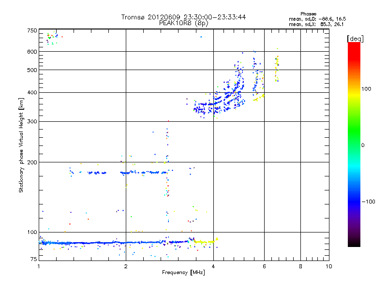Click the x-axis tick label '2'
The image size is (387, 290).
pyautogui.click(x=126, y=266)
